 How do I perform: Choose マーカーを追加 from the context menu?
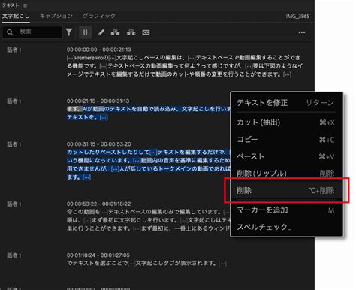286,210
